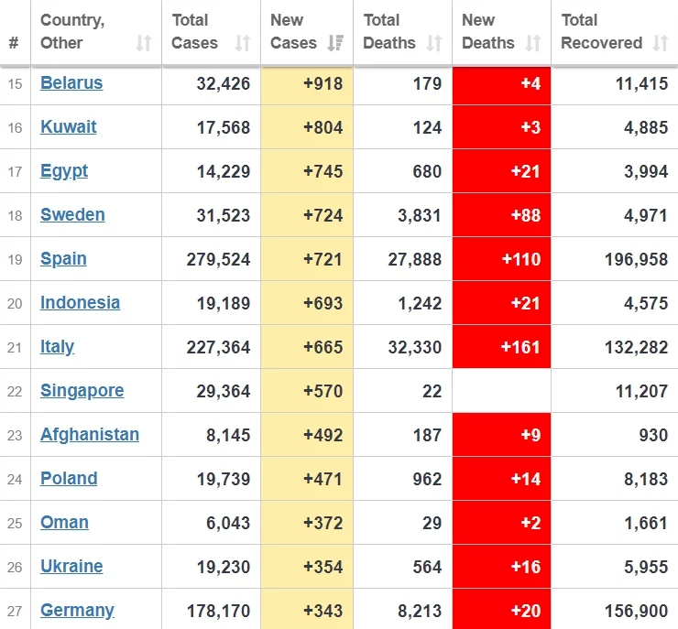Image resolution: width=678 pixels, height=629 pixels.
Task: Go to Egypt statistics link
Action: pyautogui.click(x=64, y=171)
